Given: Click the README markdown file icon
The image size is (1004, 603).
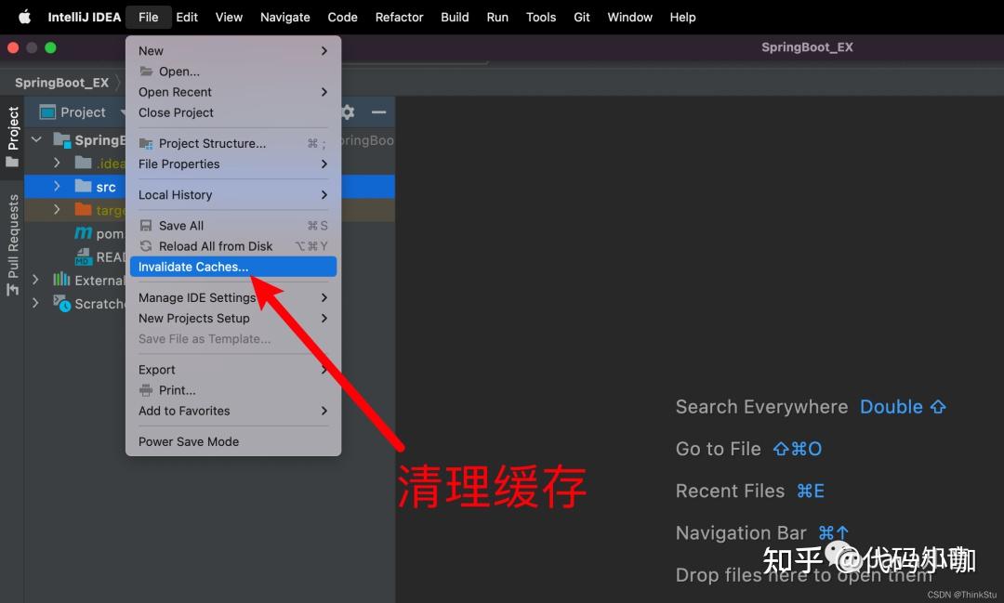Looking at the screenshot, I should click(84, 256).
